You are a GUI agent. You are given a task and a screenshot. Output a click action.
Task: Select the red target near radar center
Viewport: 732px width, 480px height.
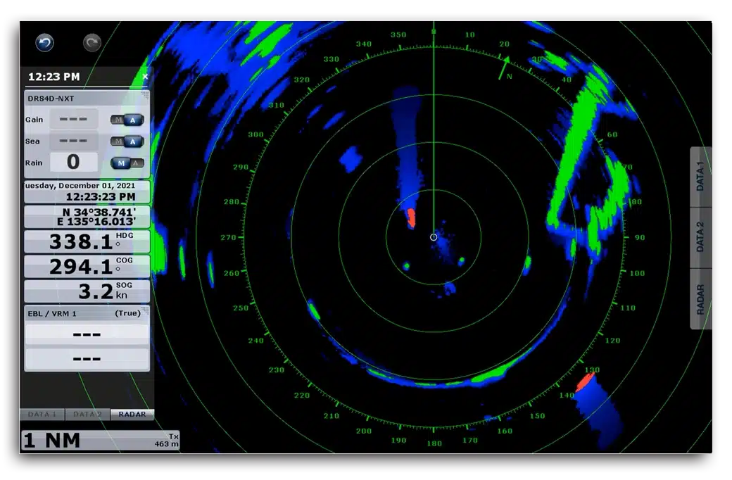411,218
